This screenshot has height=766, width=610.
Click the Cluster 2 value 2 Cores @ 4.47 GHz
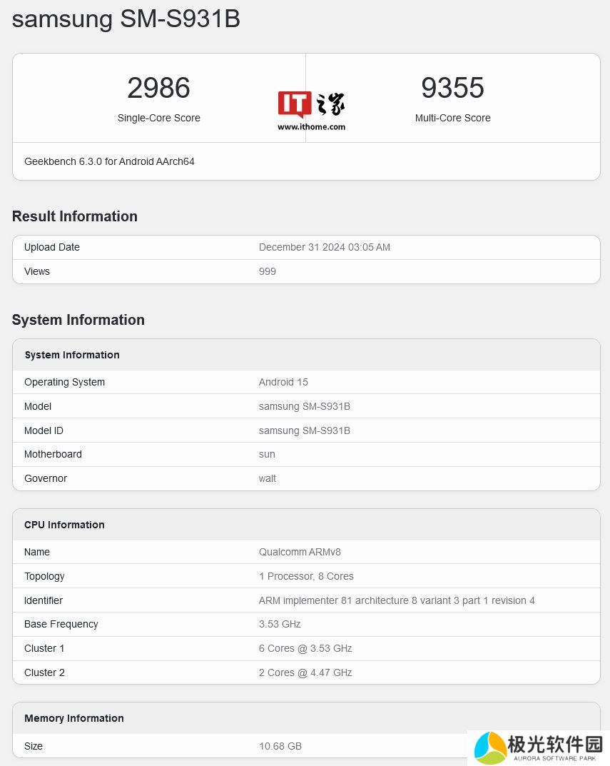(305, 672)
